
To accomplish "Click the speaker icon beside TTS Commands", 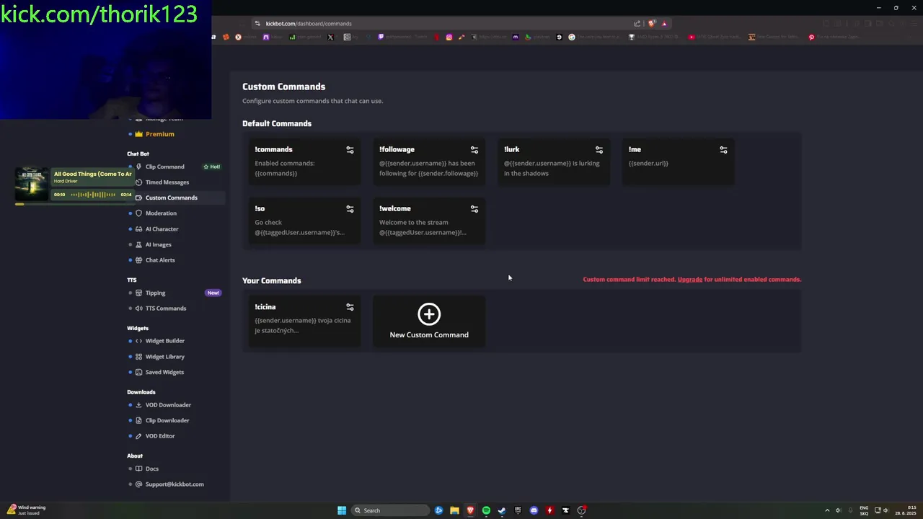I will 138,309.
